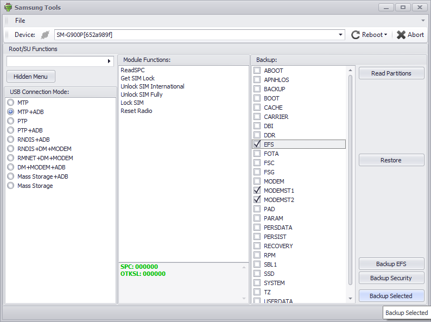Image resolution: width=431 pixels, height=322 pixels.
Task: Select Mass Storage+ADB mode
Action: [11, 176]
